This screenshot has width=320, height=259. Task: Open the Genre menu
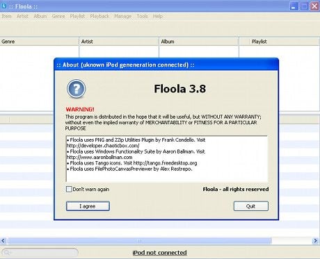point(58,16)
